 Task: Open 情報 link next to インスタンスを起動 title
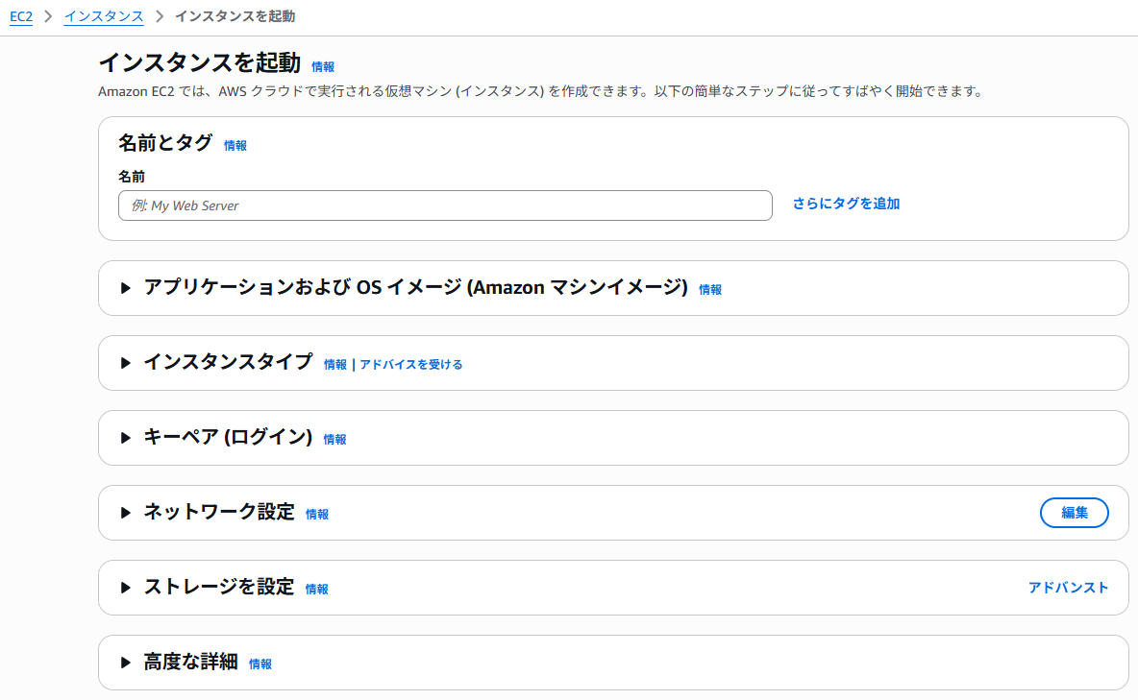pyautogui.click(x=323, y=67)
